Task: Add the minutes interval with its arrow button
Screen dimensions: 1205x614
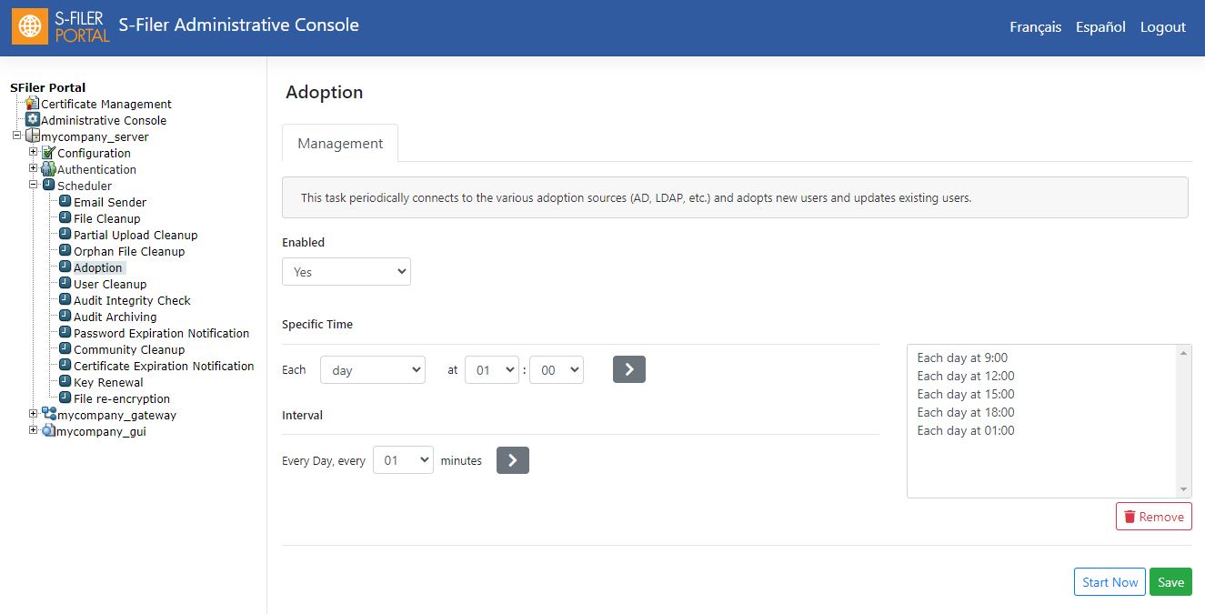Action: click(x=513, y=460)
